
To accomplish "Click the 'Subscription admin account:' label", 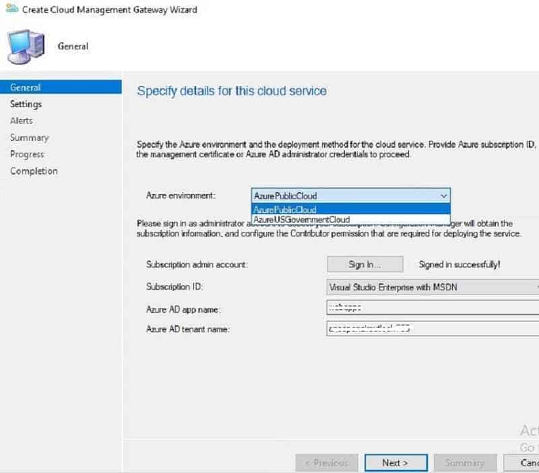I will click(x=197, y=264).
